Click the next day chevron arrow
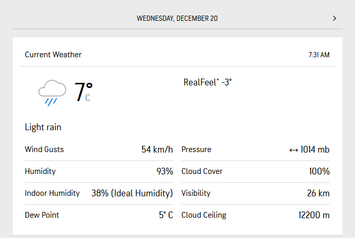Viewport: 355px width, 238px height. coord(335,18)
